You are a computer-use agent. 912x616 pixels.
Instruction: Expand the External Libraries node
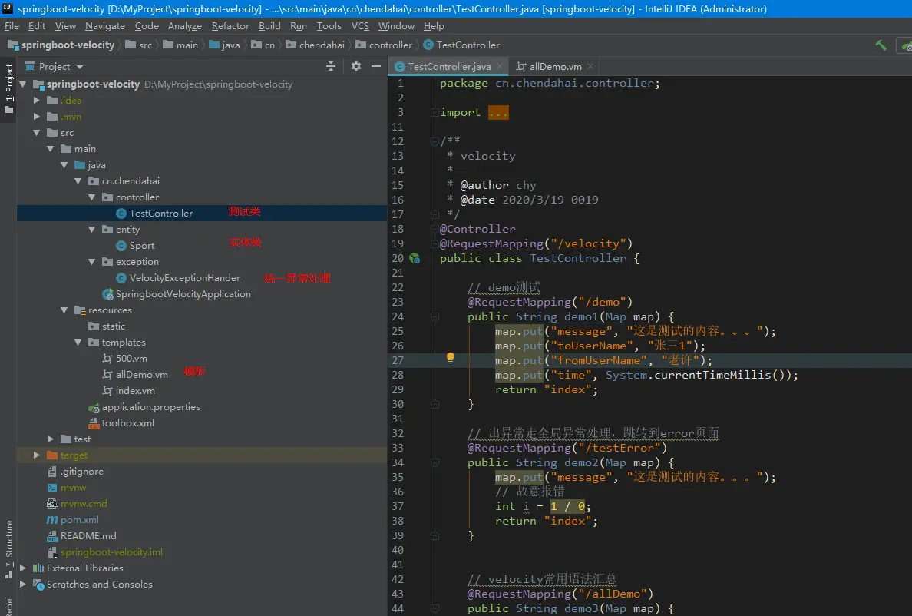pyautogui.click(x=22, y=568)
